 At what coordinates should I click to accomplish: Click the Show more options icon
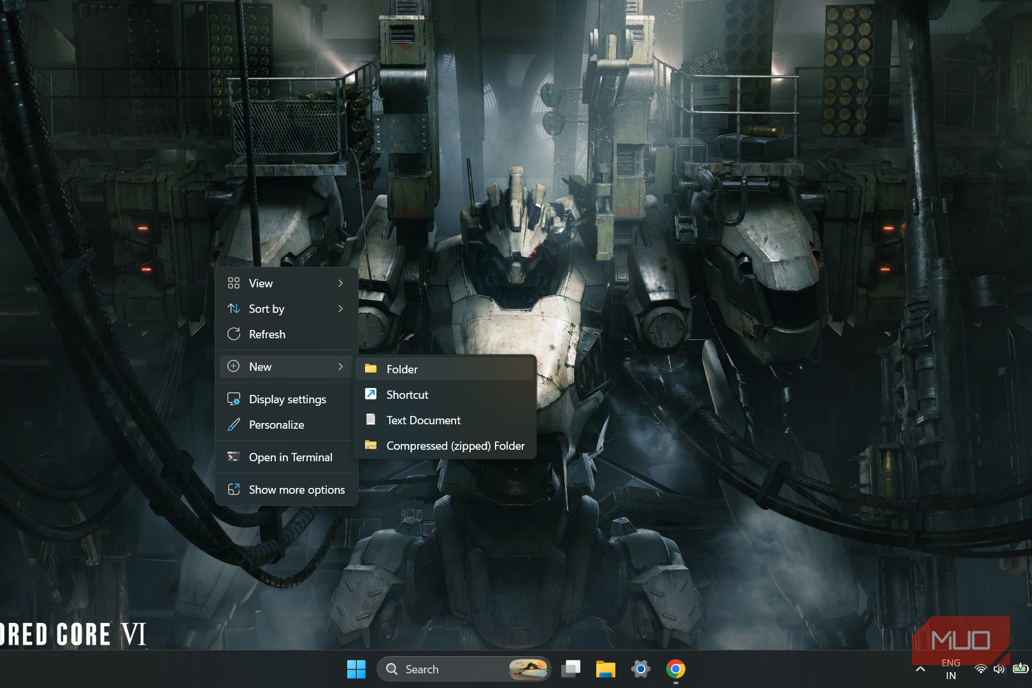point(234,490)
